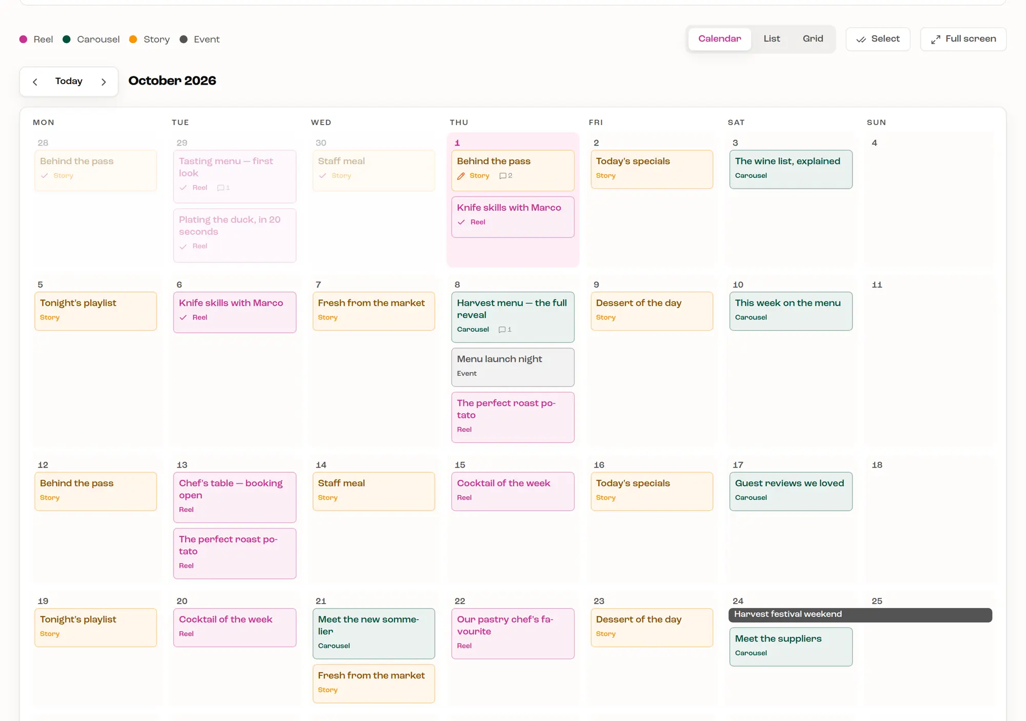Open Our pastry chef's favourite reel
The image size is (1026, 721).
click(512, 633)
